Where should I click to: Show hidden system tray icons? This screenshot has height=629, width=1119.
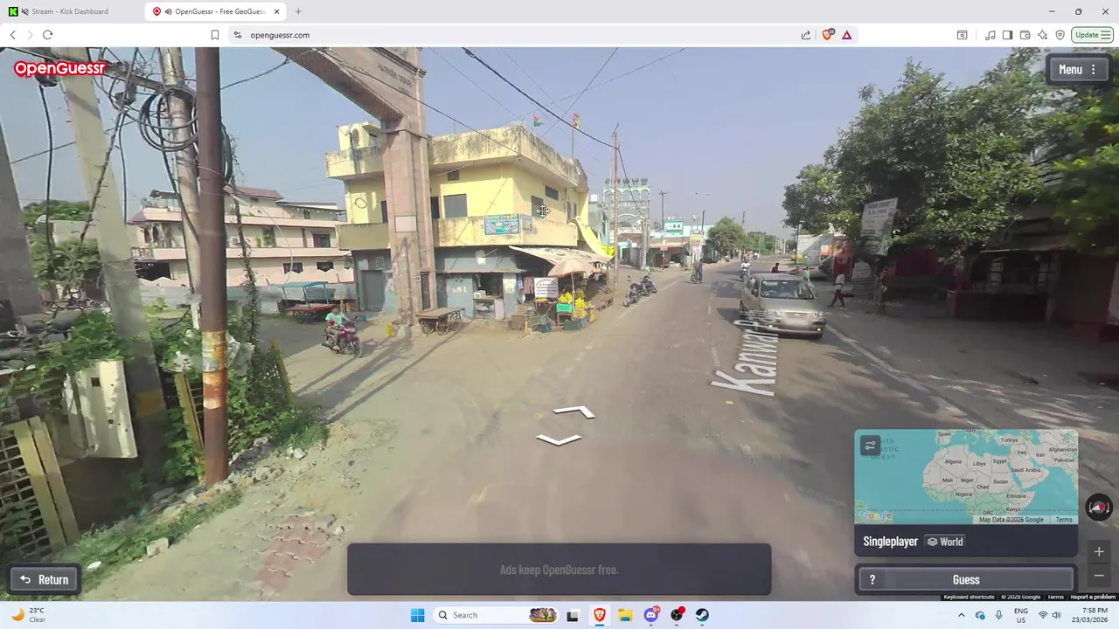(961, 615)
